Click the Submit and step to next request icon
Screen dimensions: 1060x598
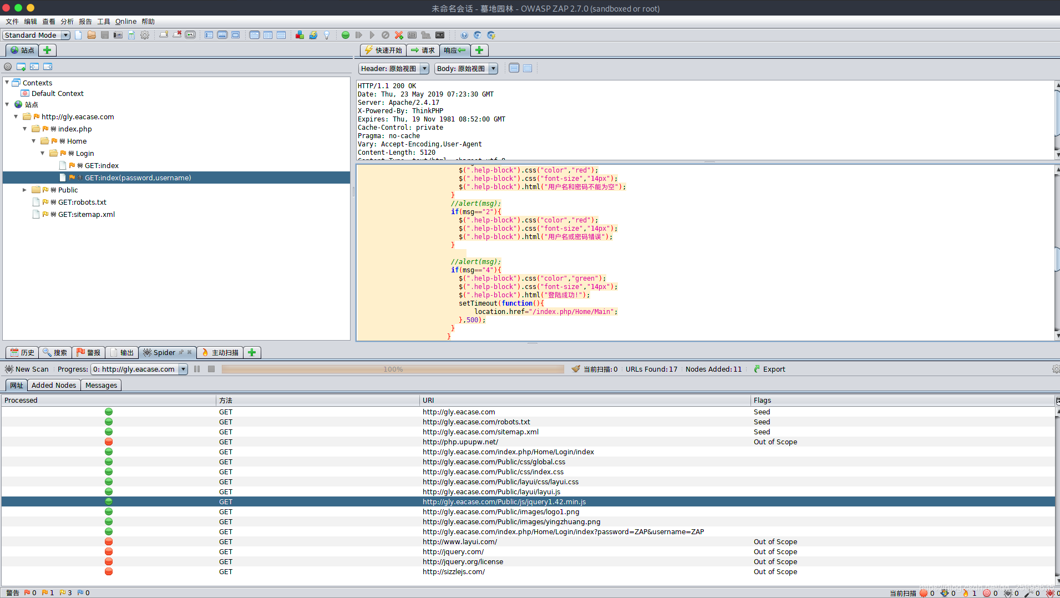tap(359, 35)
